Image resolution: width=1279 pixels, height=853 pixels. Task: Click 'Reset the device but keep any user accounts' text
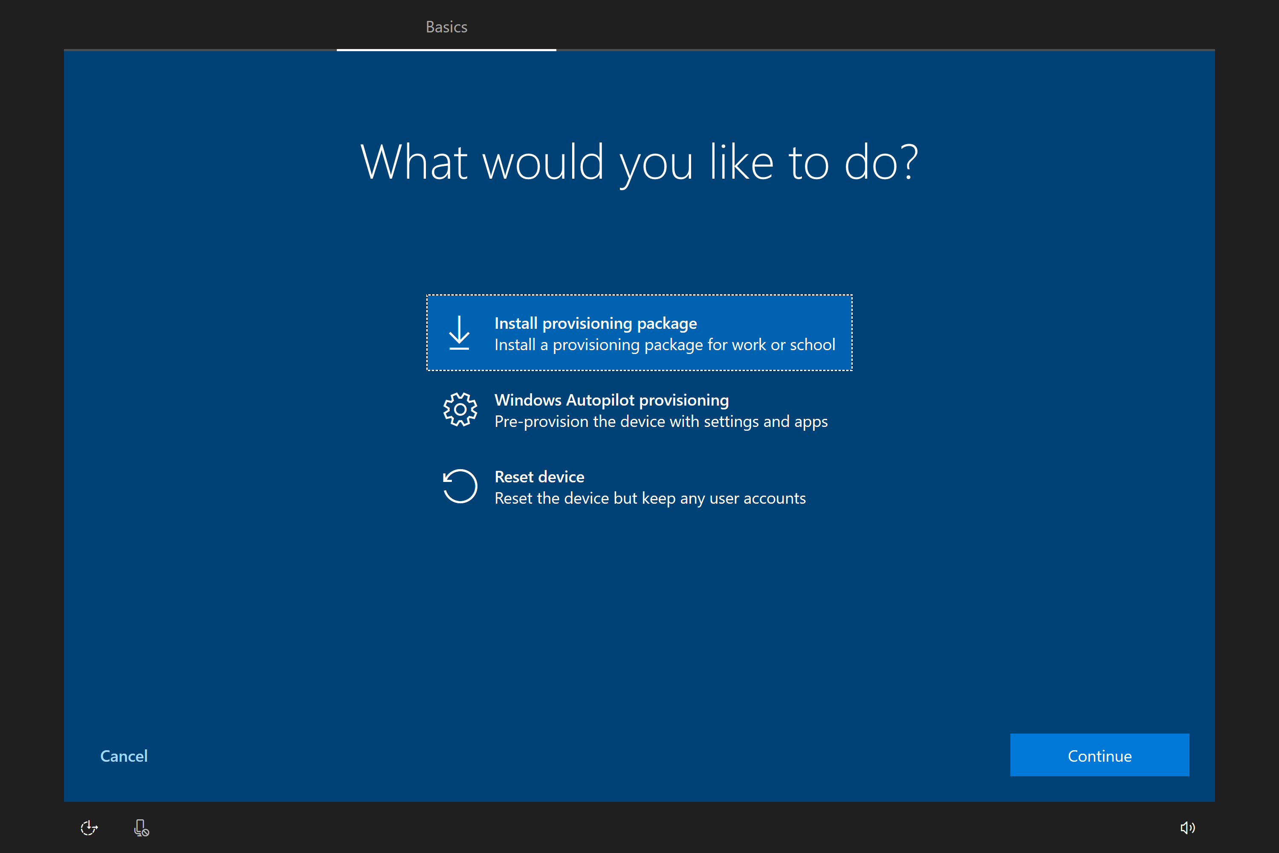650,498
